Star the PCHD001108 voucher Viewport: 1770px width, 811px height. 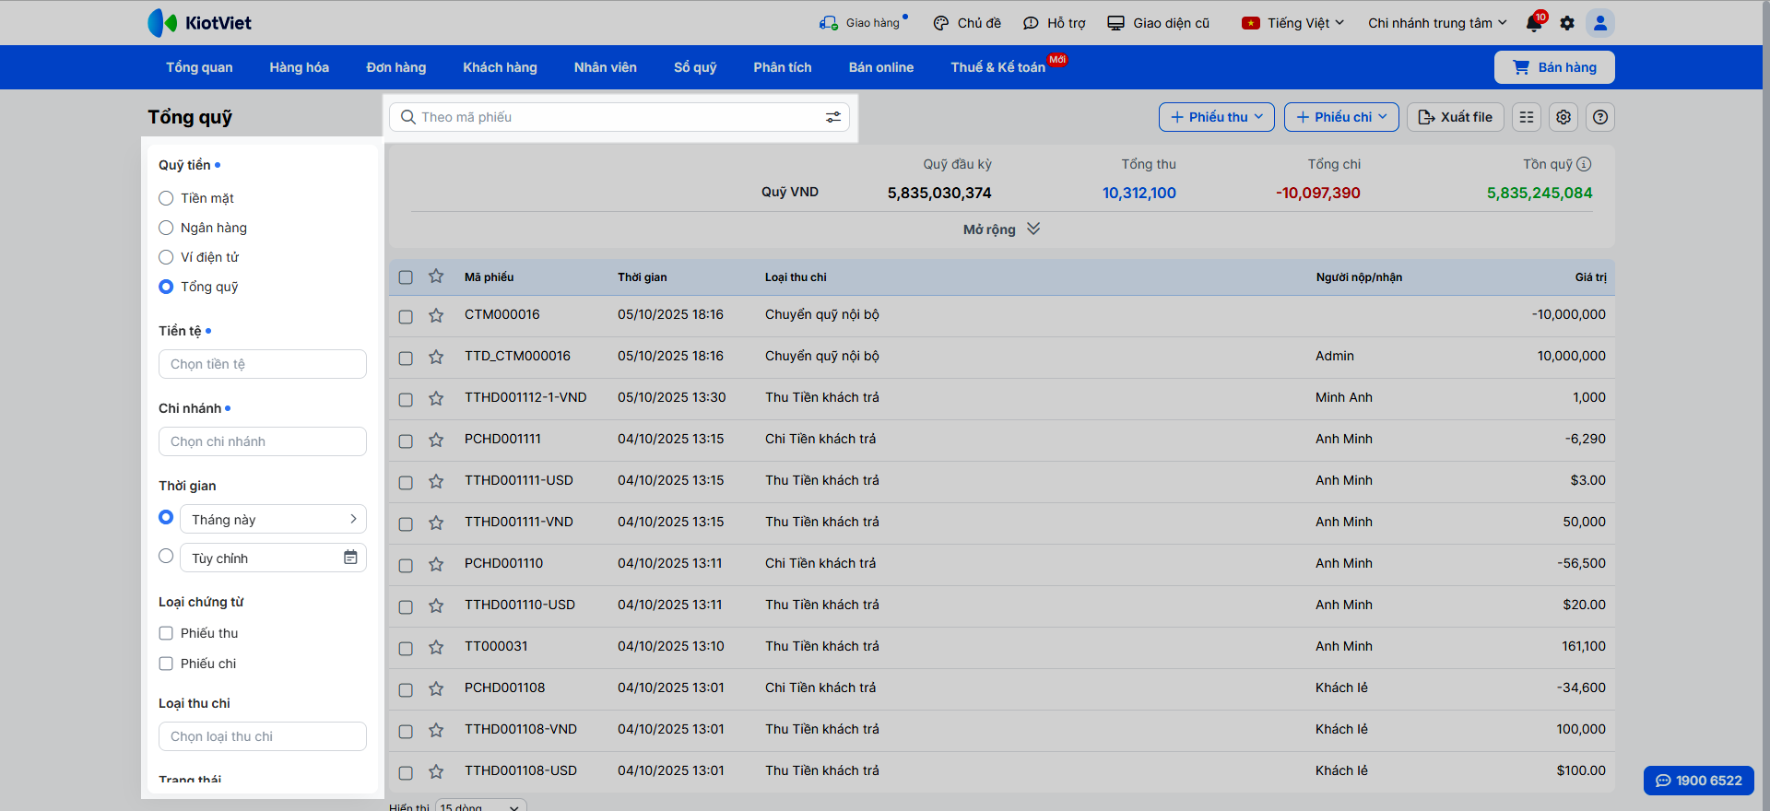tap(436, 688)
